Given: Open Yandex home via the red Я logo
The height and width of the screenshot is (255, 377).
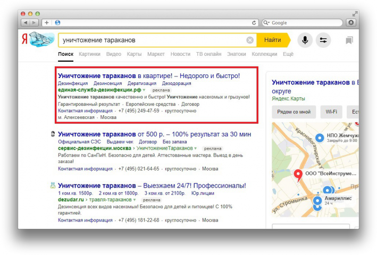Looking at the screenshot, I should click(24, 39).
